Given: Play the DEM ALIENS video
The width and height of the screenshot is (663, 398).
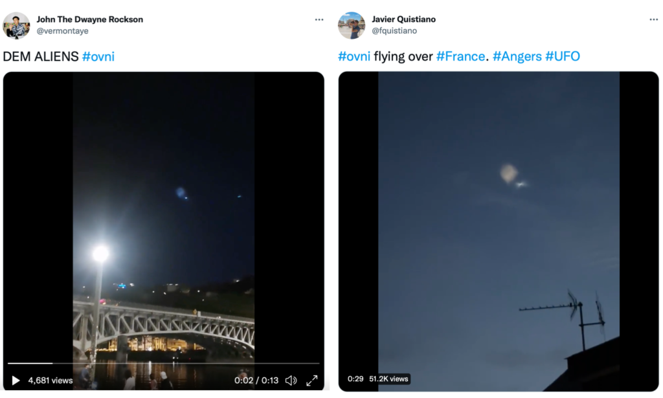Looking at the screenshot, I should tap(16, 381).
